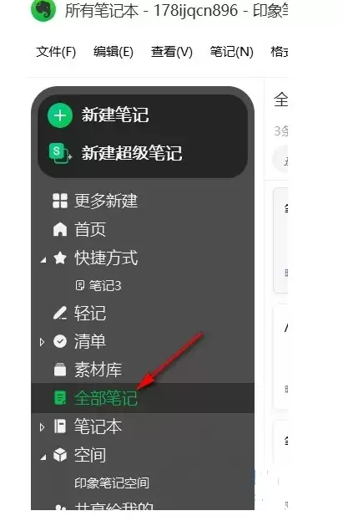Screen dimensions: 343x521
Task: Collapse the 空间 section arrow
Action: click(43, 457)
